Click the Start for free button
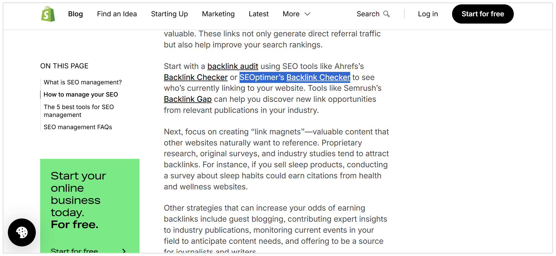556x256 pixels. (483, 14)
